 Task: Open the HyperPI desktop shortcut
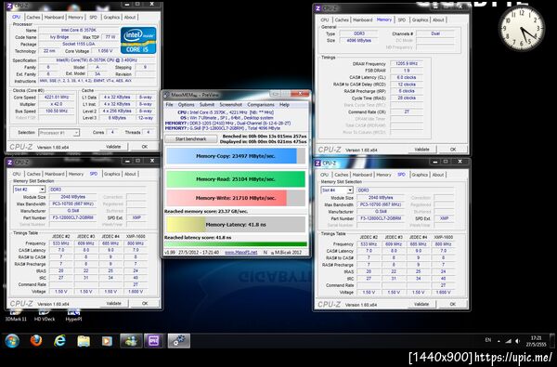point(73,315)
